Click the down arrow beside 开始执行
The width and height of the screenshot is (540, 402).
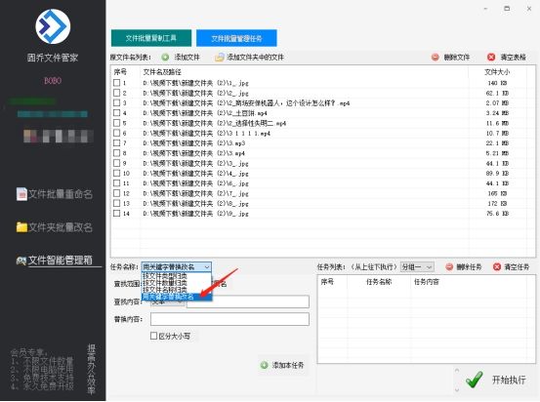coord(457,390)
